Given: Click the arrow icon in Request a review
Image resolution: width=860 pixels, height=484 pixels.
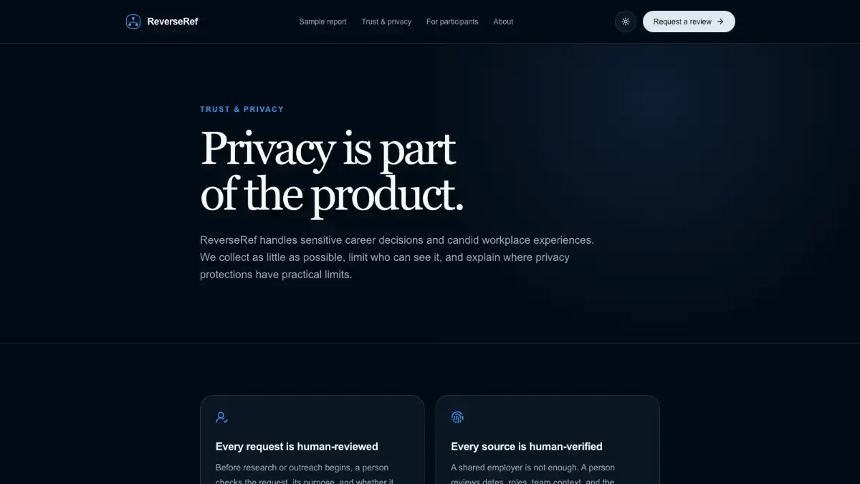Looking at the screenshot, I should [720, 22].
